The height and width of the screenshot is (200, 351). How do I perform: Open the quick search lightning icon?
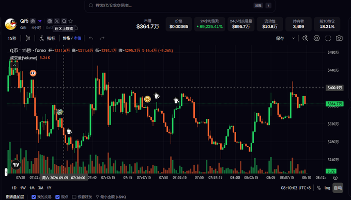(305, 38)
